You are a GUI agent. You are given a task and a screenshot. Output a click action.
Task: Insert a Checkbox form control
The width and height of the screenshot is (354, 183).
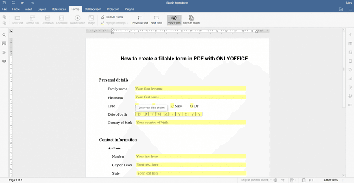(62, 20)
